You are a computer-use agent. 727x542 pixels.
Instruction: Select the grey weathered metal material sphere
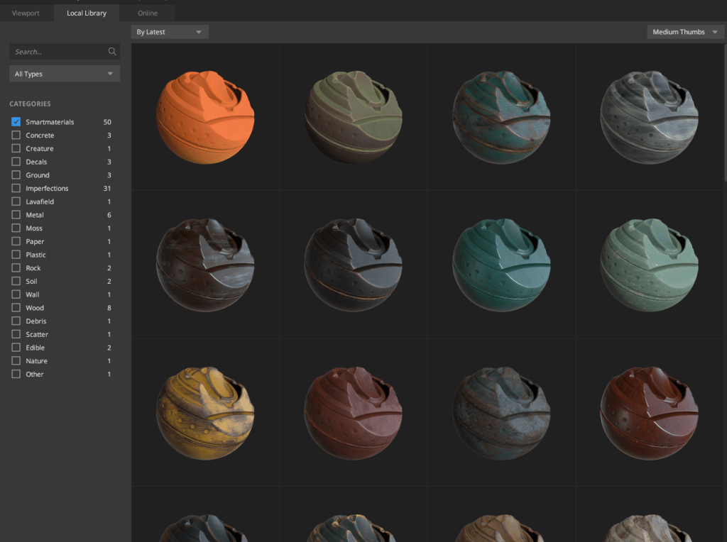click(649, 117)
